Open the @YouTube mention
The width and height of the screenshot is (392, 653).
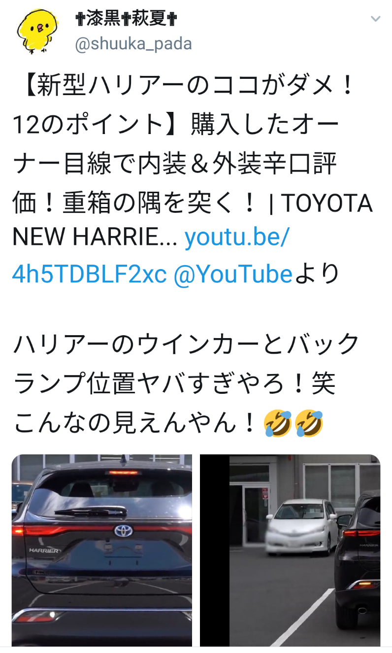pyautogui.click(x=233, y=274)
